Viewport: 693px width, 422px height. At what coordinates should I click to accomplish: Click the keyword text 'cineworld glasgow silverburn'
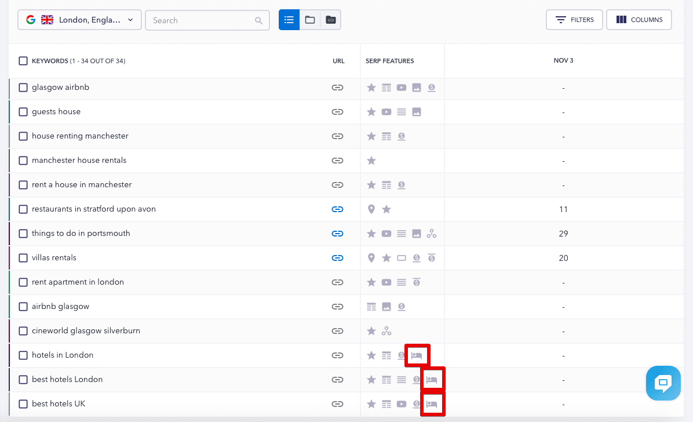pyautogui.click(x=86, y=331)
